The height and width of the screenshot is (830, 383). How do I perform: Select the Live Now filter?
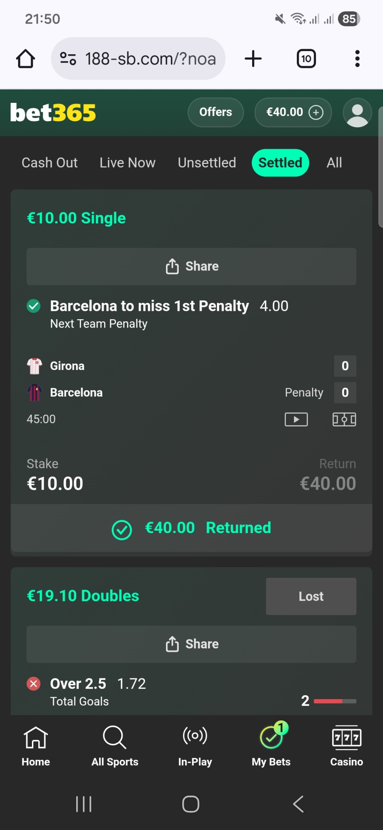click(127, 163)
